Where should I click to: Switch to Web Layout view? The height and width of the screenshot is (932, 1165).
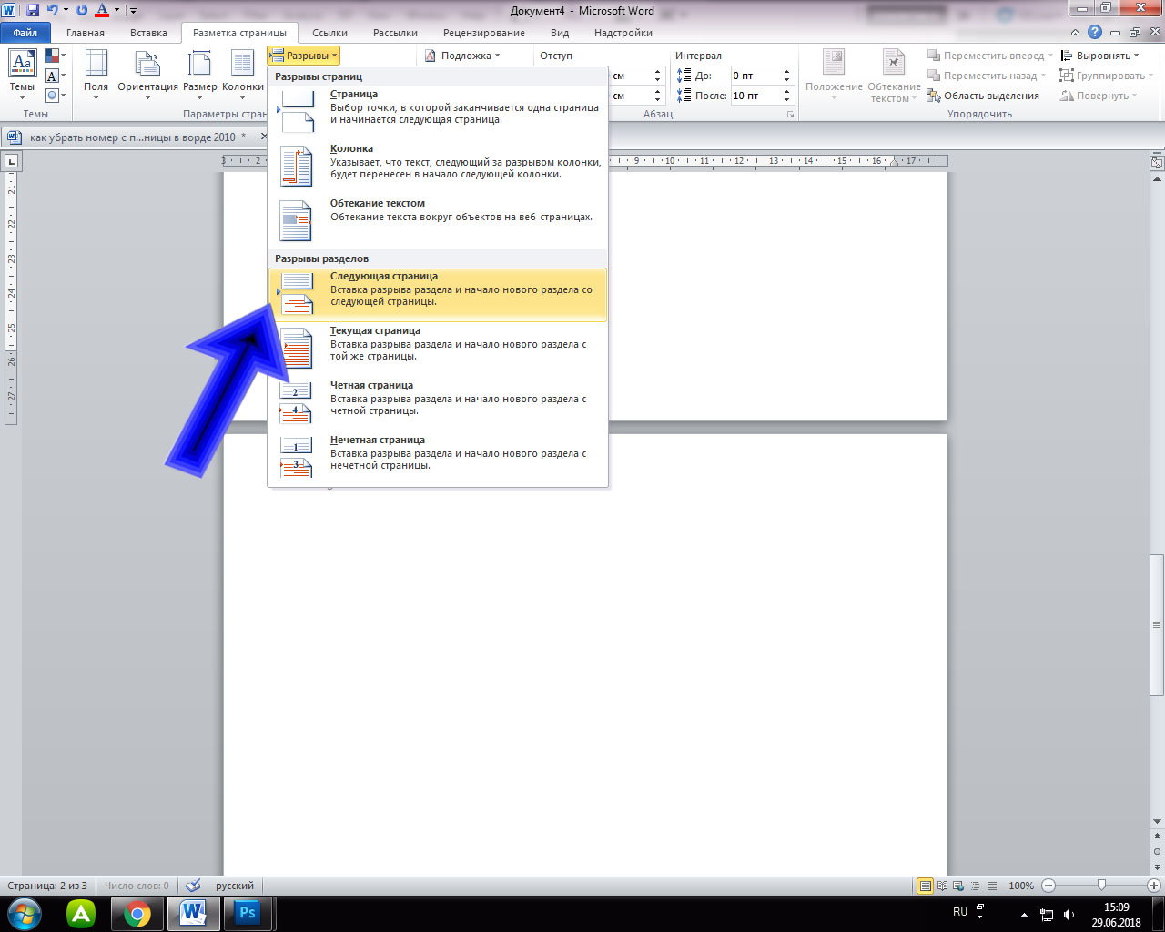click(958, 886)
